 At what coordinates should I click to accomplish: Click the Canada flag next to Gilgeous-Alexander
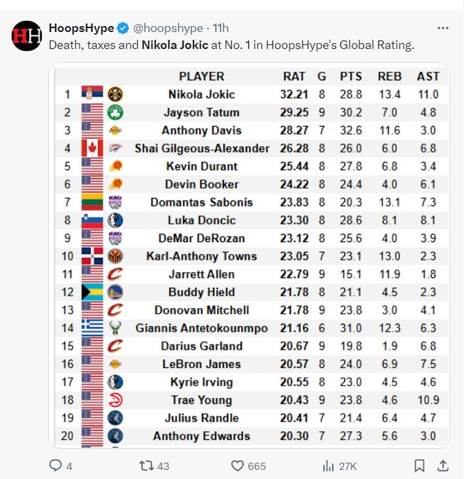click(92, 148)
